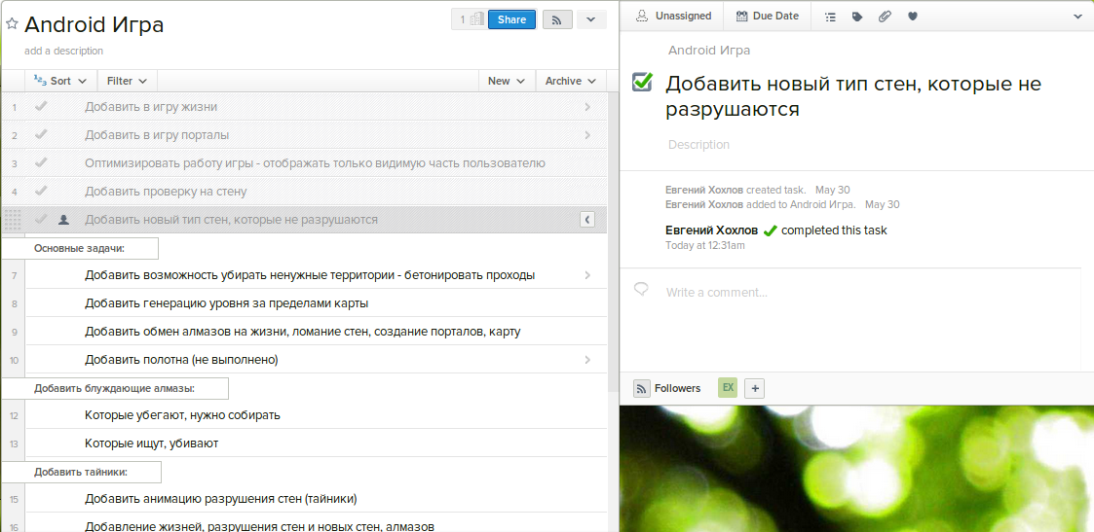The width and height of the screenshot is (1094, 532).
Task: Click the Followers RSS icon
Action: click(641, 389)
